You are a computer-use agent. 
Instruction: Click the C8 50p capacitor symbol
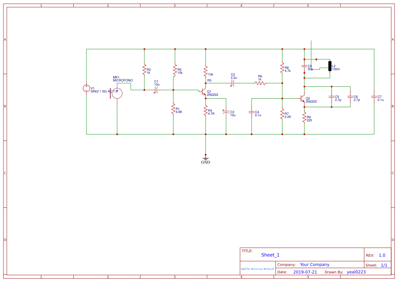[x=304, y=66]
